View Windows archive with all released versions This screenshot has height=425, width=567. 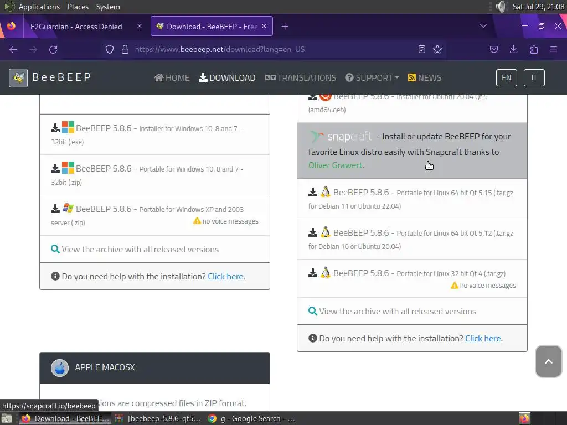140,250
